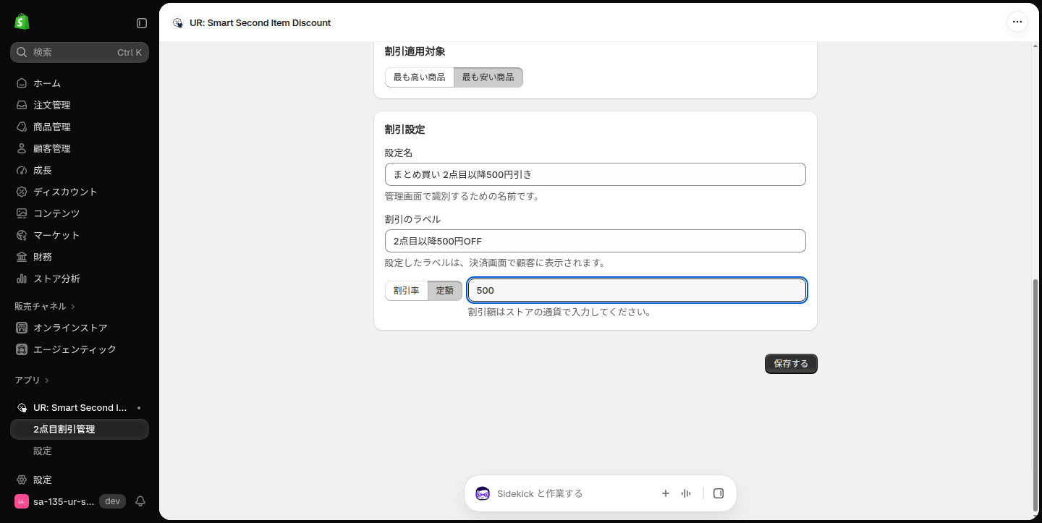Click the 注文管理 inbox icon
The height and width of the screenshot is (523, 1042).
22,105
